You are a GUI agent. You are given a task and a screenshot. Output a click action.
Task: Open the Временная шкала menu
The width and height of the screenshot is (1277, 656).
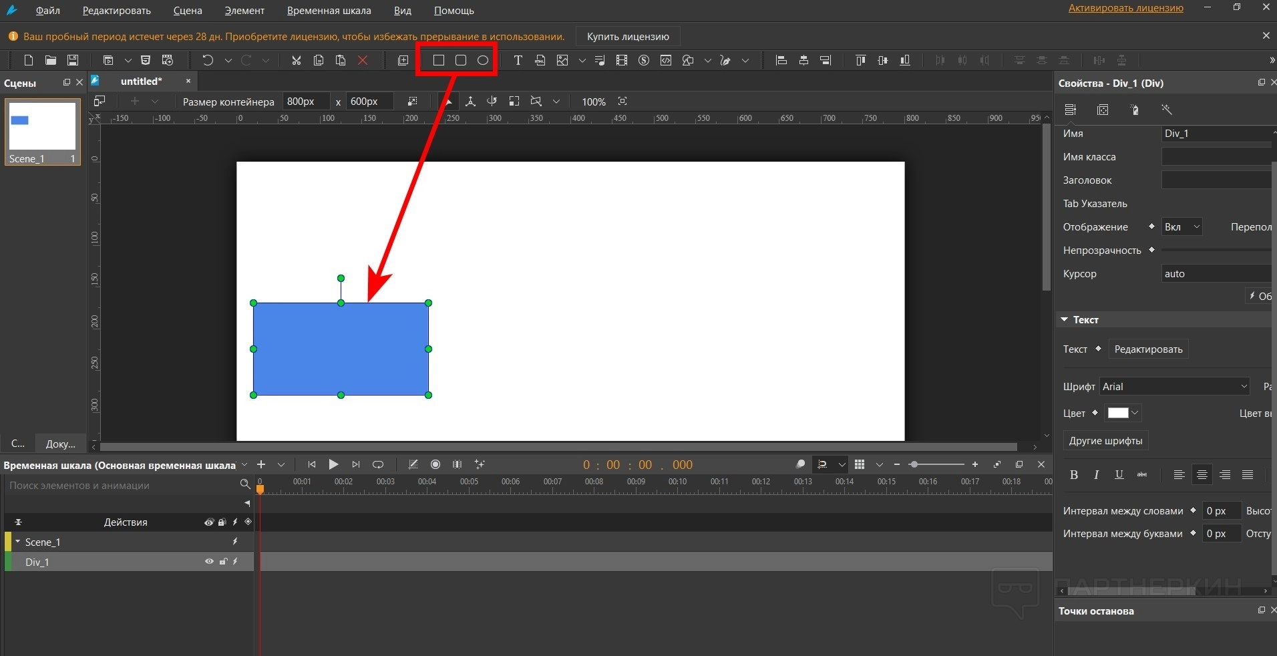(329, 11)
